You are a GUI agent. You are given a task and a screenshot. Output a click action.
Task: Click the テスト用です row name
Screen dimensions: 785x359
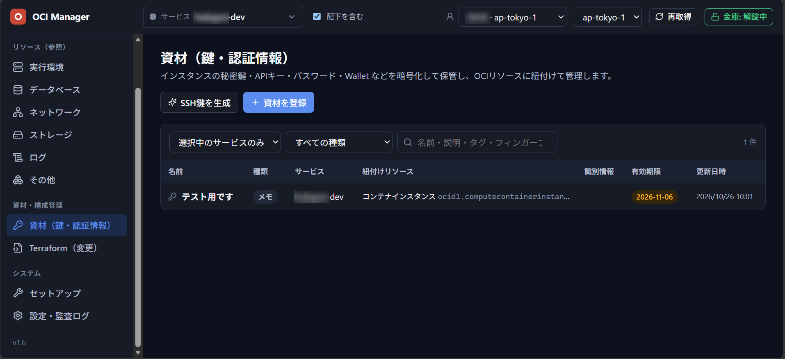tap(208, 197)
